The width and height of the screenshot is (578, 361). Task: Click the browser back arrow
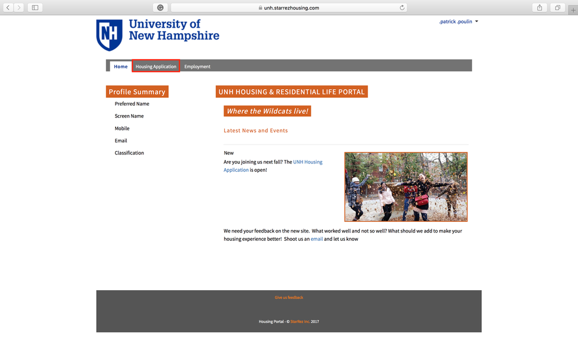7,7
